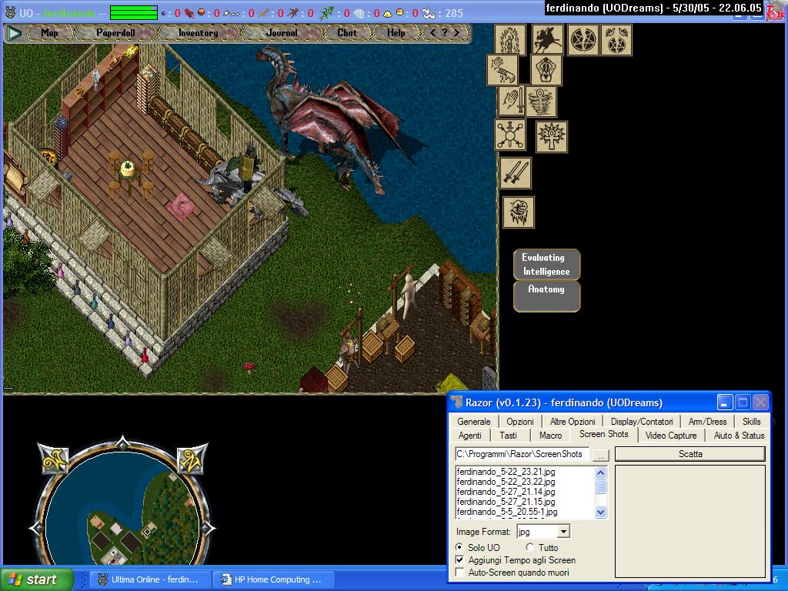Click the '< ? >' menu button
The height and width of the screenshot is (591, 788).
pos(445,32)
